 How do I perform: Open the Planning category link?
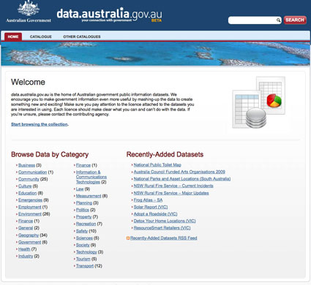84,203
